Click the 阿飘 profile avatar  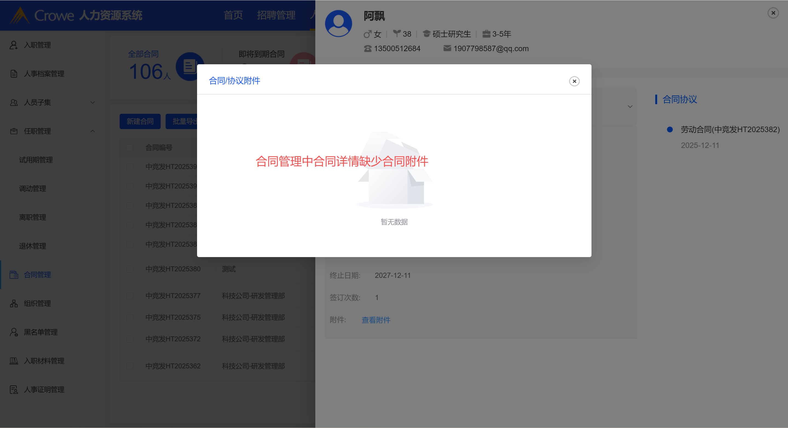[338, 24]
